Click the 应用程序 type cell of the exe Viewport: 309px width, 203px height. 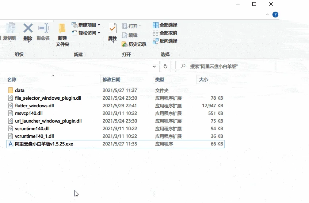point(164,144)
